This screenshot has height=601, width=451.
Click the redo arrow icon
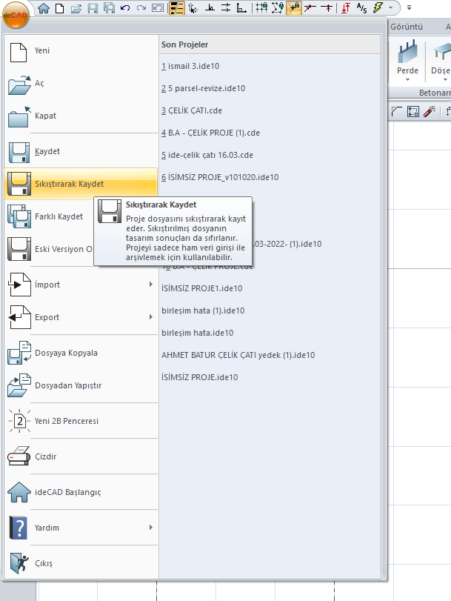point(141,8)
